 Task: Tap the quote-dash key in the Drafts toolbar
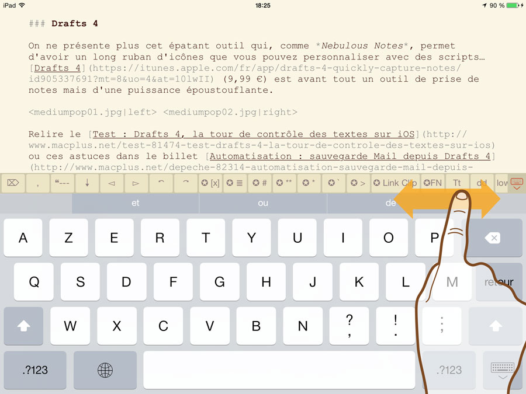[63, 183]
